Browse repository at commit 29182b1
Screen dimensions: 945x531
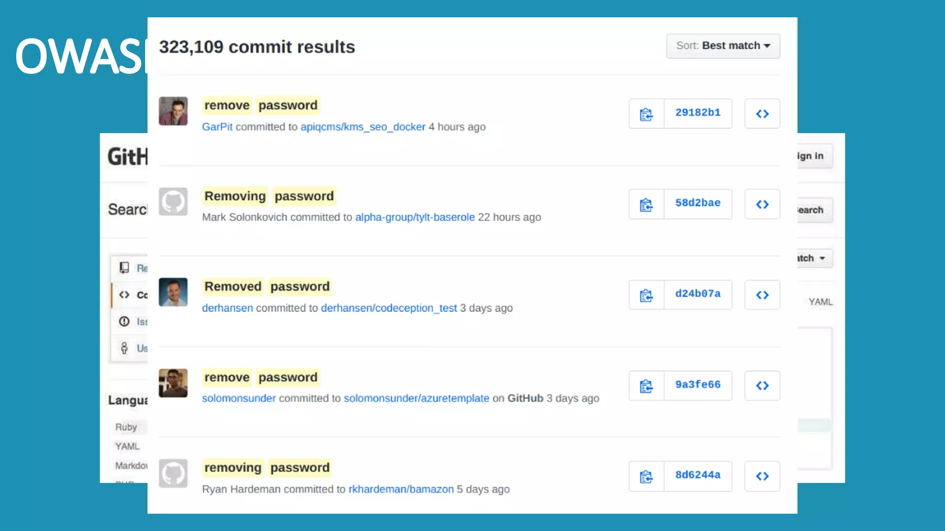pyautogui.click(x=762, y=113)
